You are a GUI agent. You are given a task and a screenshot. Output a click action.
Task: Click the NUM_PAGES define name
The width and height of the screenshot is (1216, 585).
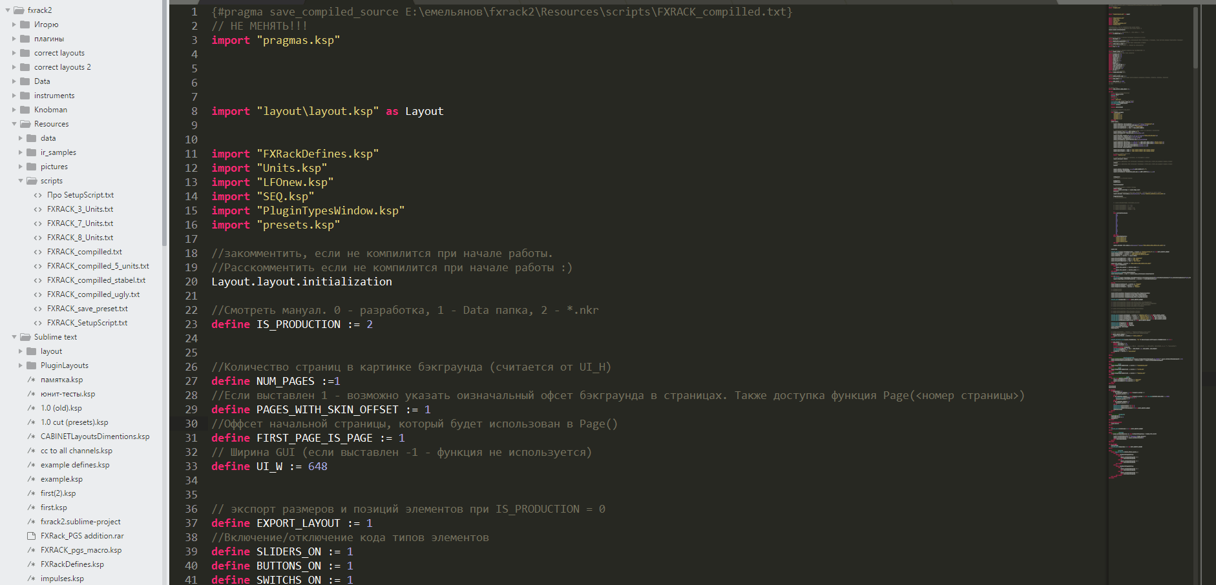coord(286,381)
